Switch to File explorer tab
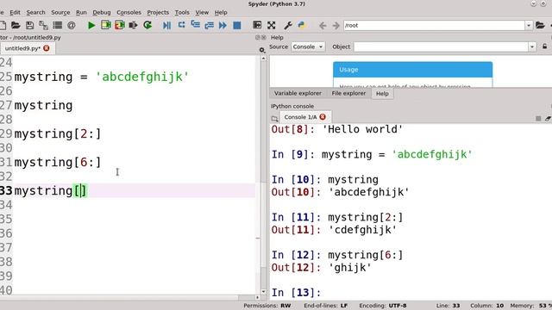 pyautogui.click(x=348, y=93)
